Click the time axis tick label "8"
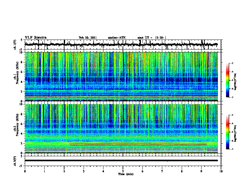The height and width of the screenshot is (192, 249). click(182, 171)
